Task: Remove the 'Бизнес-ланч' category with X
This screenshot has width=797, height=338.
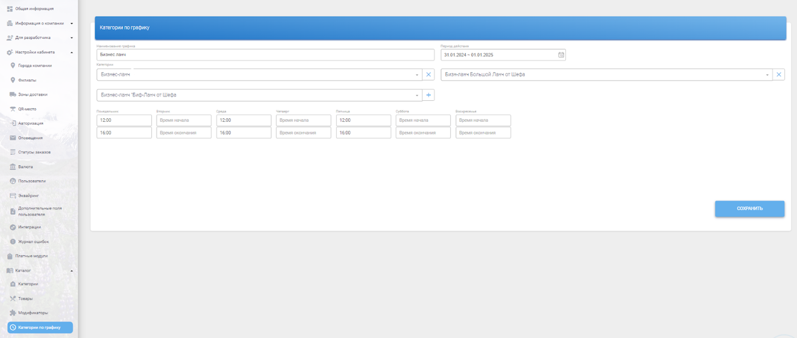Action: tap(429, 74)
